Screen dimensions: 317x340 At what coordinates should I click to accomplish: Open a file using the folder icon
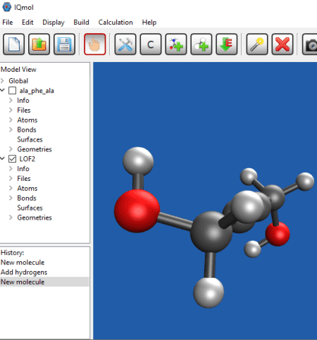(x=39, y=44)
